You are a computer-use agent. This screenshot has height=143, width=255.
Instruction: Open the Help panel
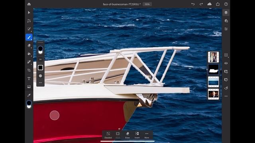pos(226,4)
